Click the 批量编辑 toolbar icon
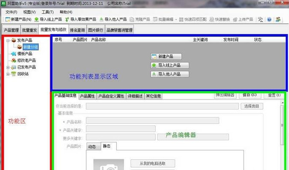 click(x=155, y=19)
